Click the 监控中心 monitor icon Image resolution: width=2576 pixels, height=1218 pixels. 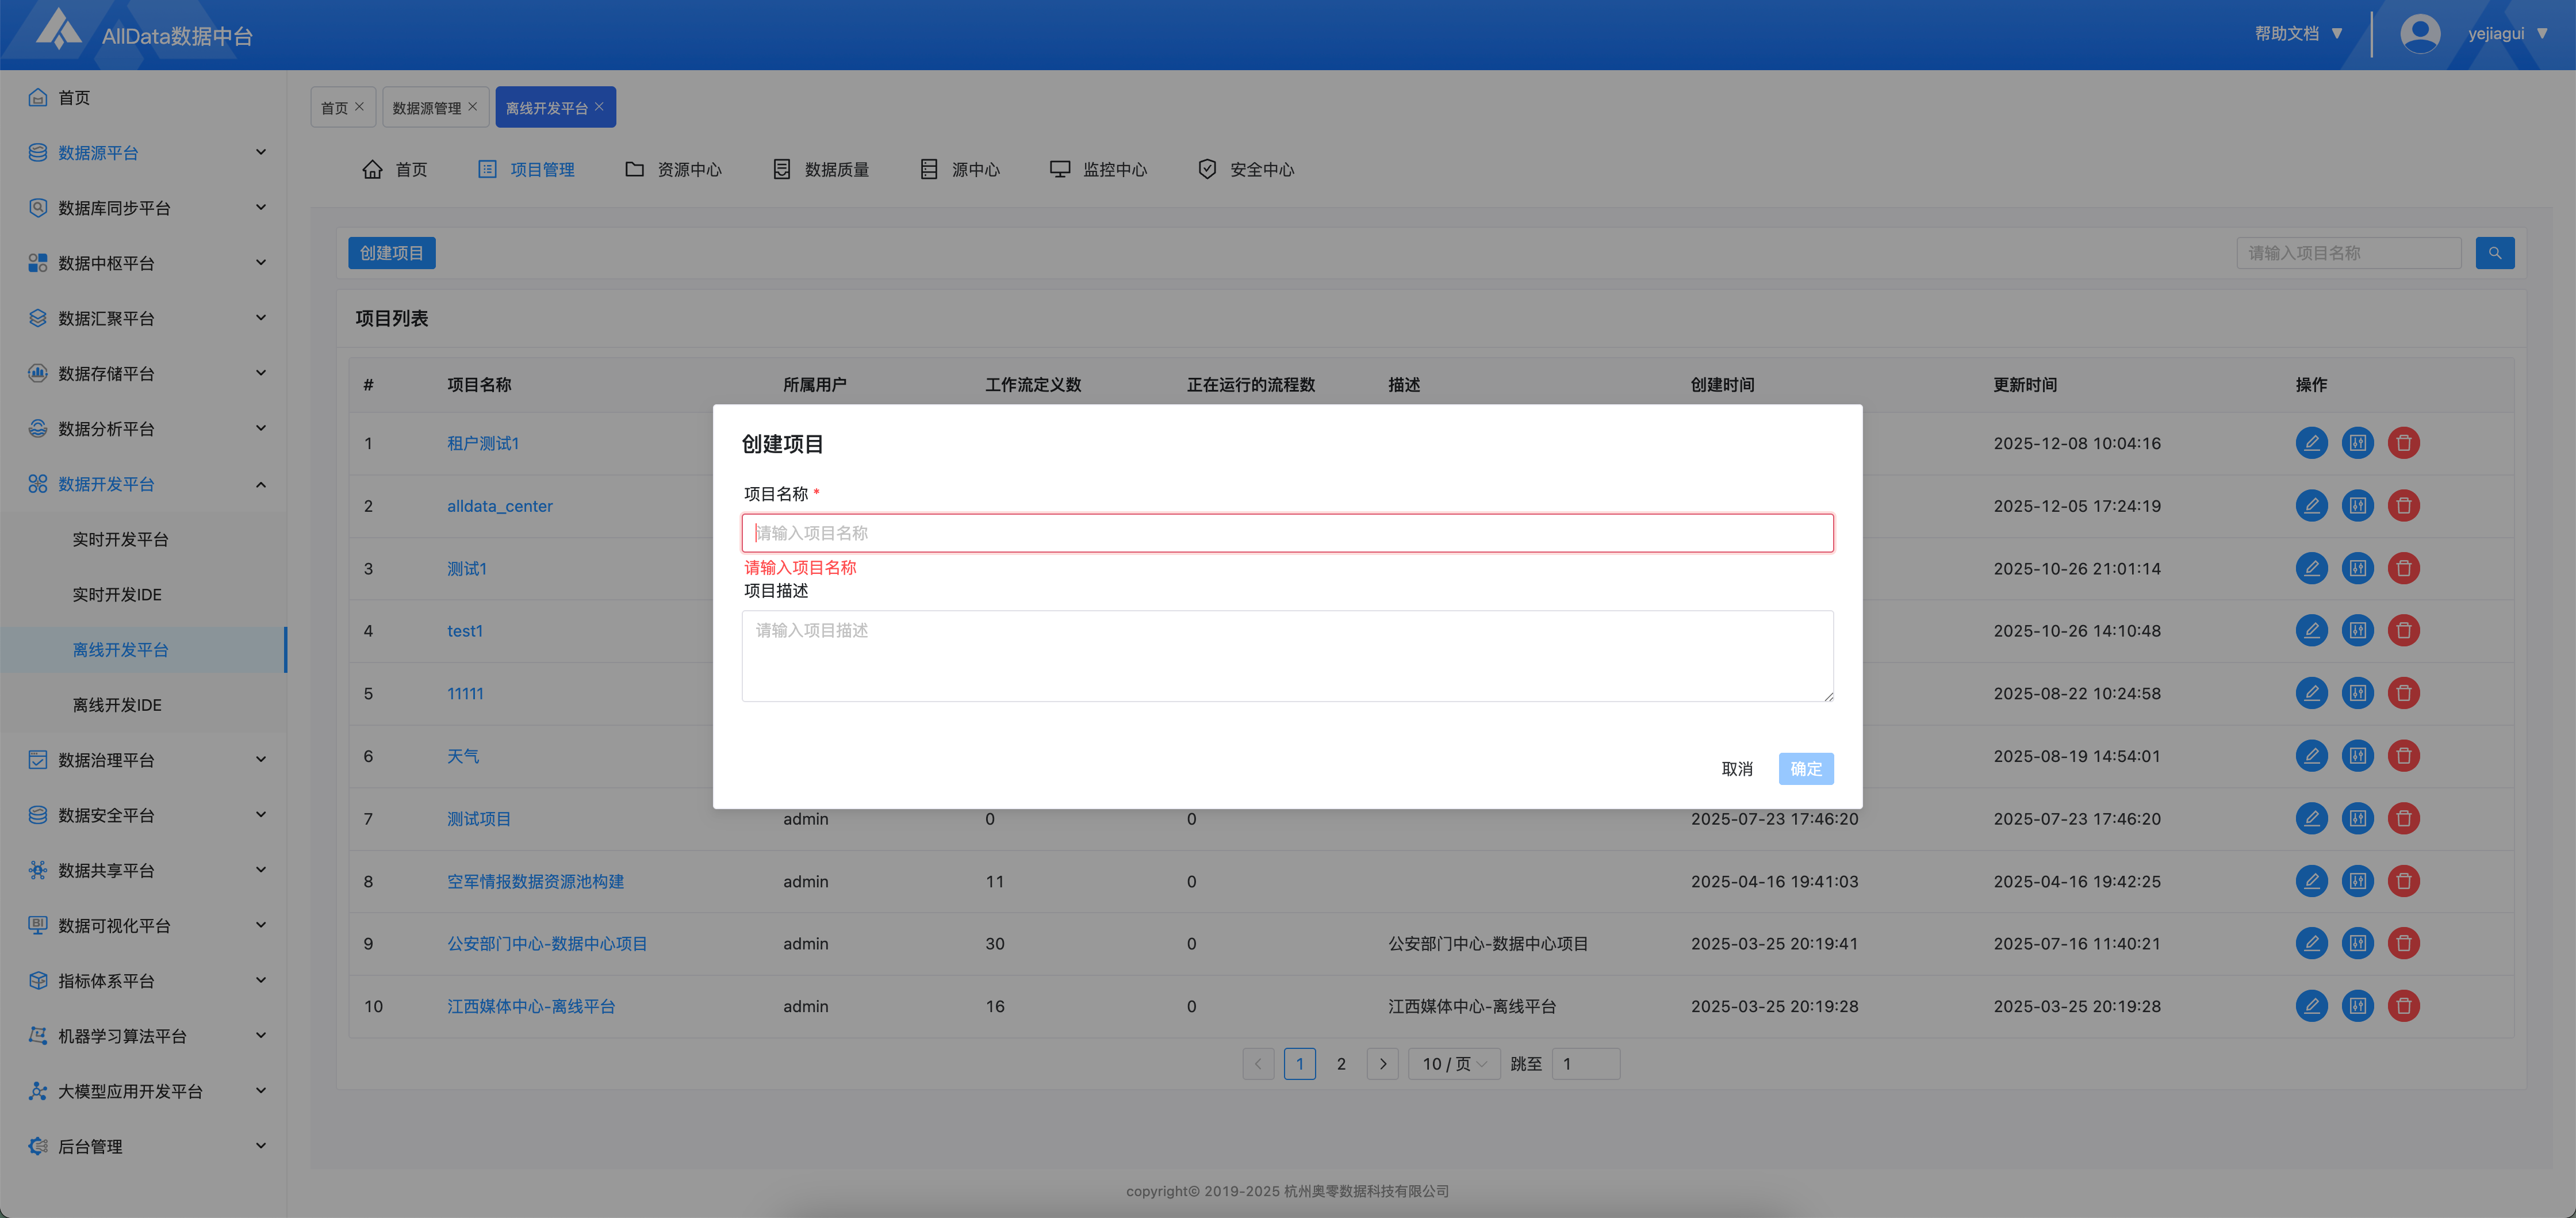coord(1059,169)
